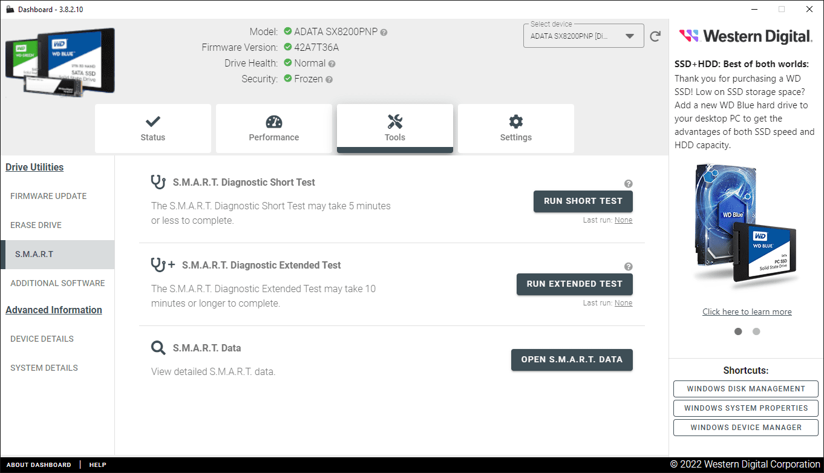
Task: Open S.M.A.R.T. Data
Action: pos(572,360)
